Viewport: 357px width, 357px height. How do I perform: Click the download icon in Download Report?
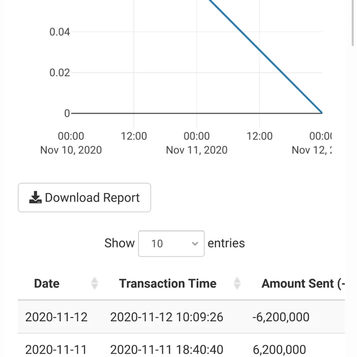(35, 197)
